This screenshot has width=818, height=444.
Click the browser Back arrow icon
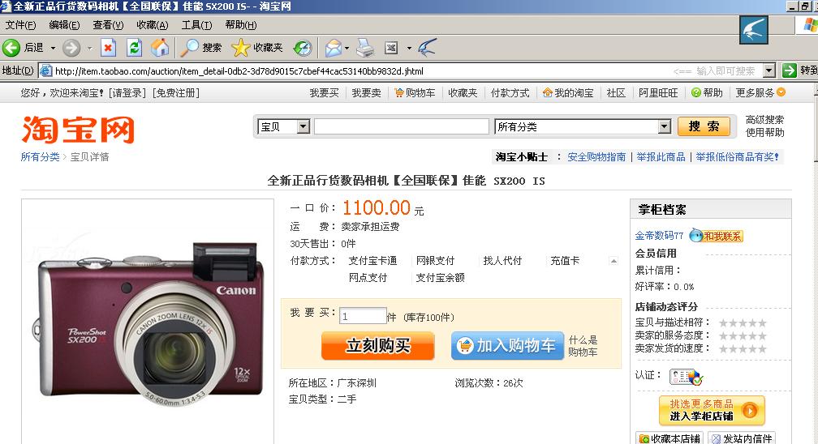(x=11, y=48)
